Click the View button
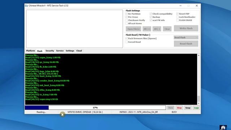 pyautogui.click(x=171, y=108)
